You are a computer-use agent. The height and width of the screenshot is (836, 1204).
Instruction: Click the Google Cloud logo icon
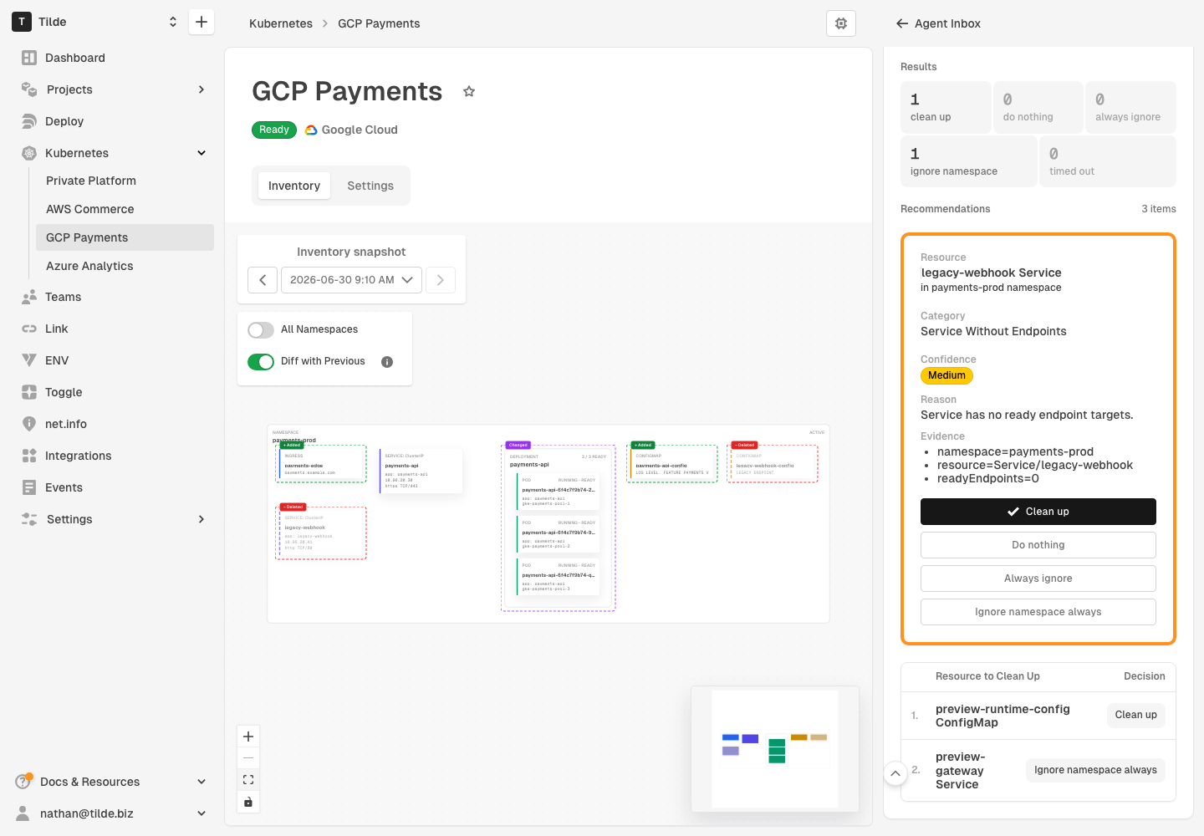[311, 130]
